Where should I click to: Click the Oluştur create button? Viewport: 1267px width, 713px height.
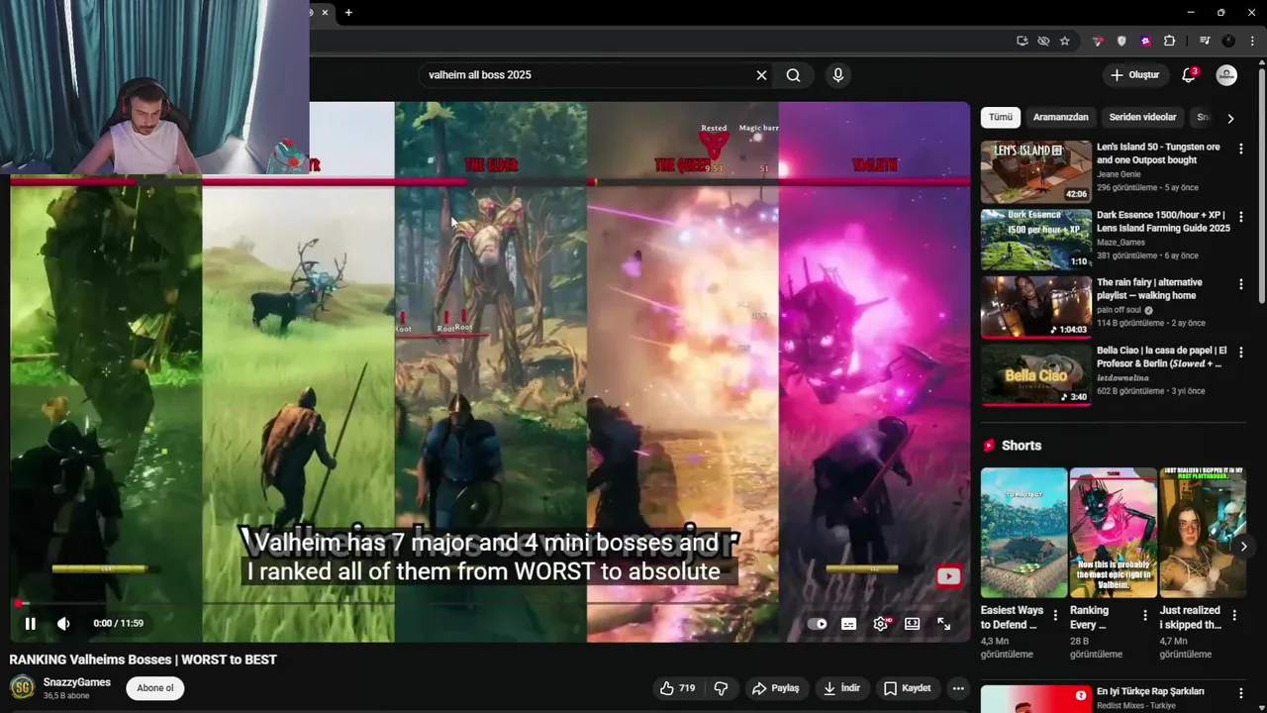1134,75
